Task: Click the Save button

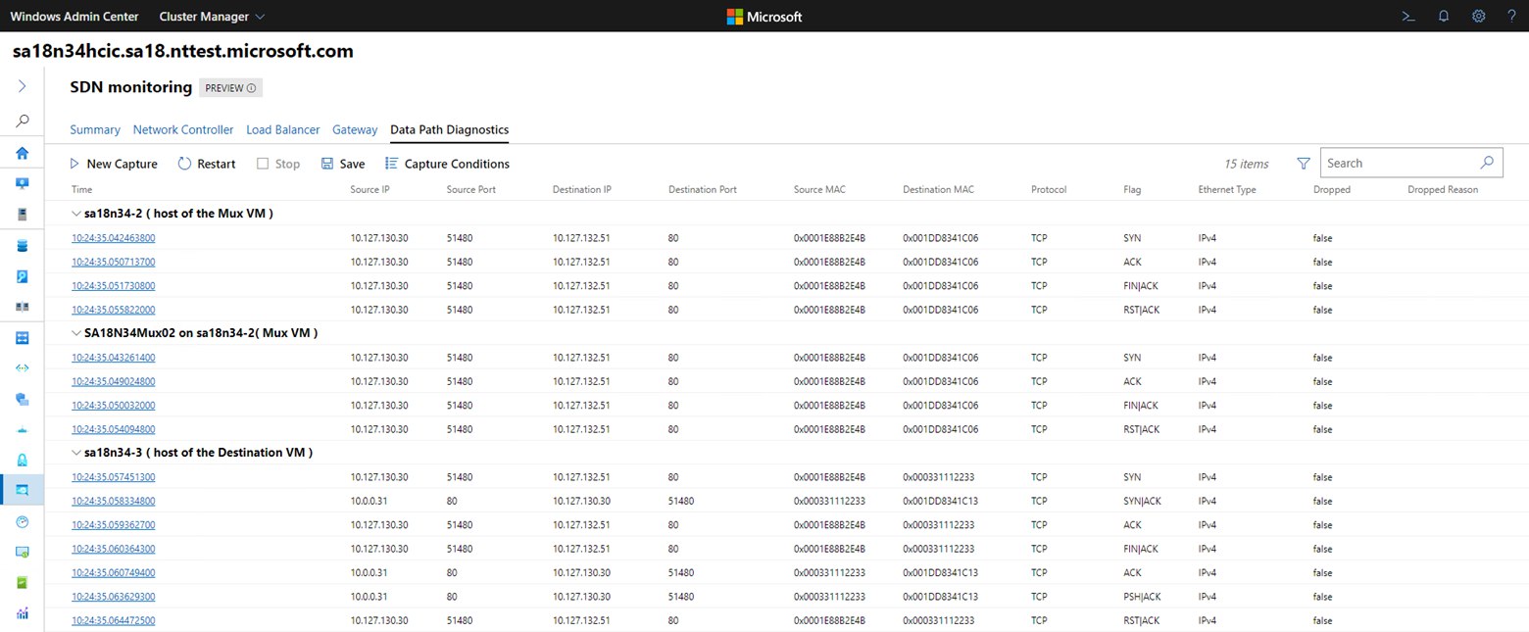Action: 343,164
